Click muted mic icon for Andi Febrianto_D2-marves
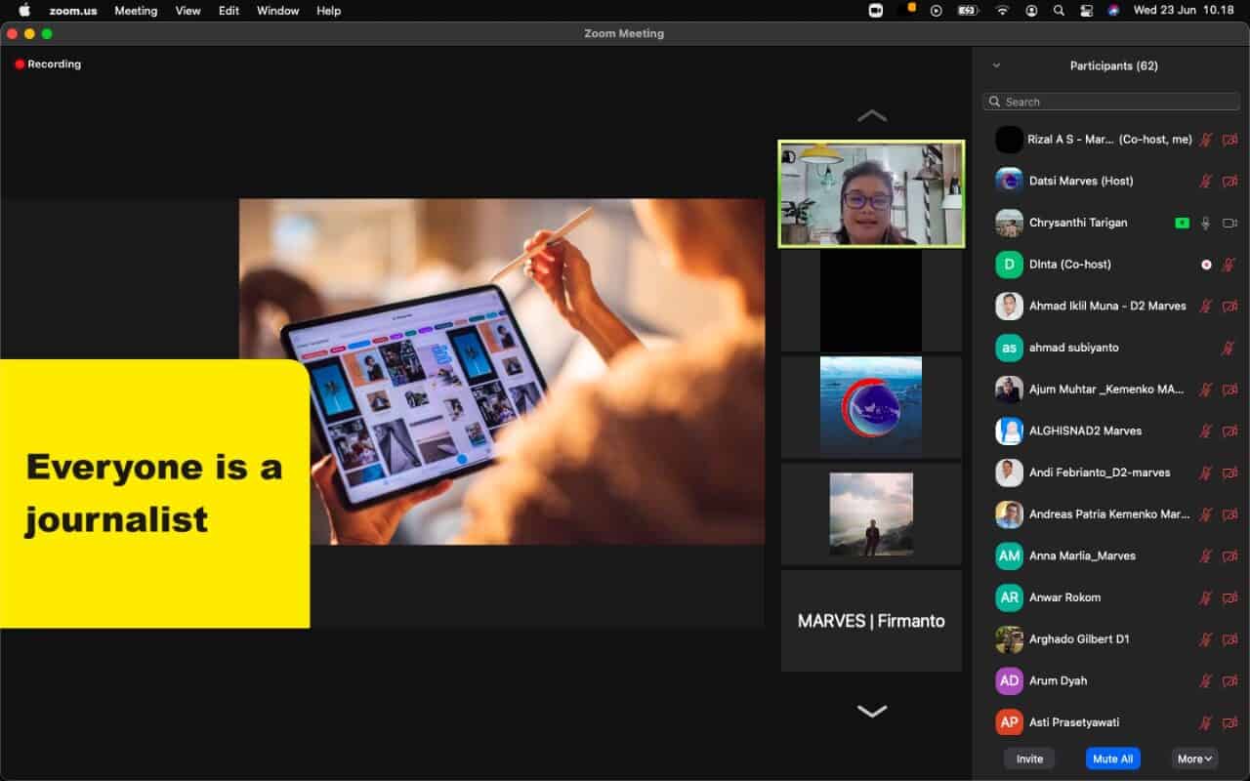1250x781 pixels. click(x=1206, y=473)
